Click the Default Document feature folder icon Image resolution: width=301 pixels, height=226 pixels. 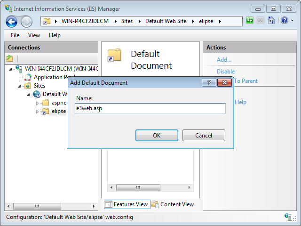coord(114,56)
